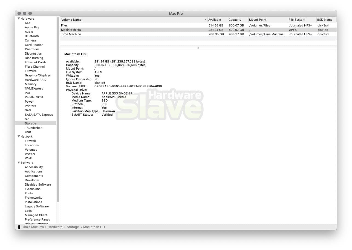Open Installations under Software

coord(33,202)
